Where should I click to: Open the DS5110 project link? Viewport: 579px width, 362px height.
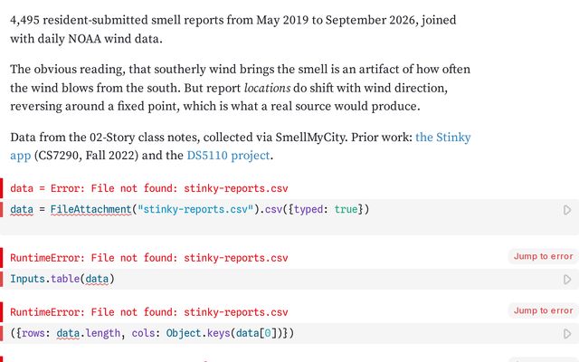pyautogui.click(x=228, y=156)
